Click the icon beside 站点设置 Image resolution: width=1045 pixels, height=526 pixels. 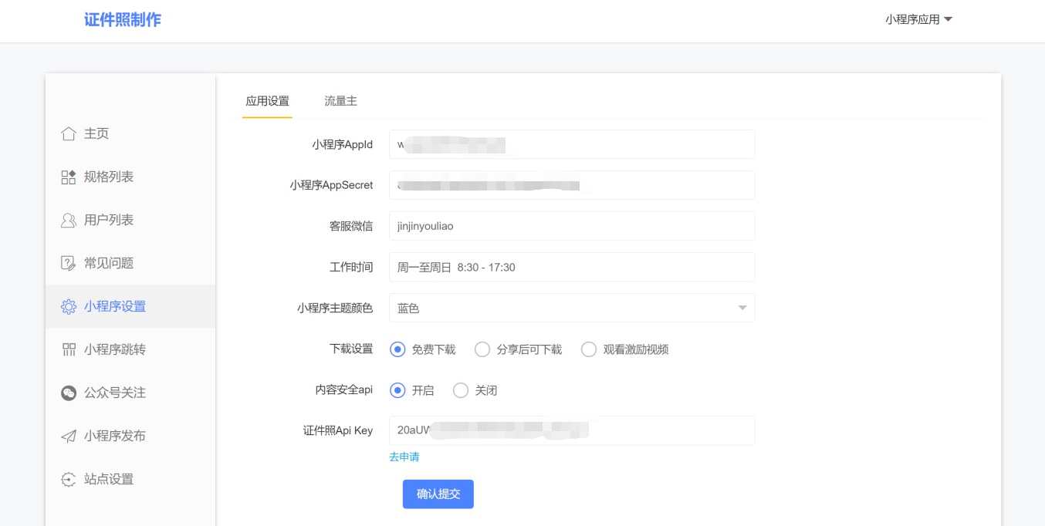[68, 479]
